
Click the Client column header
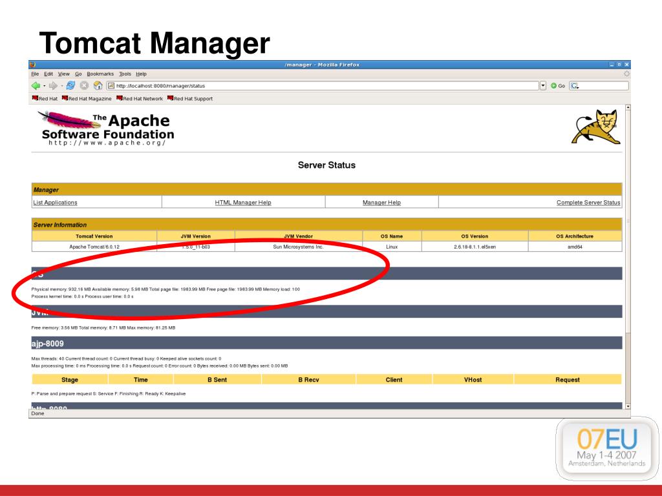tap(394, 380)
